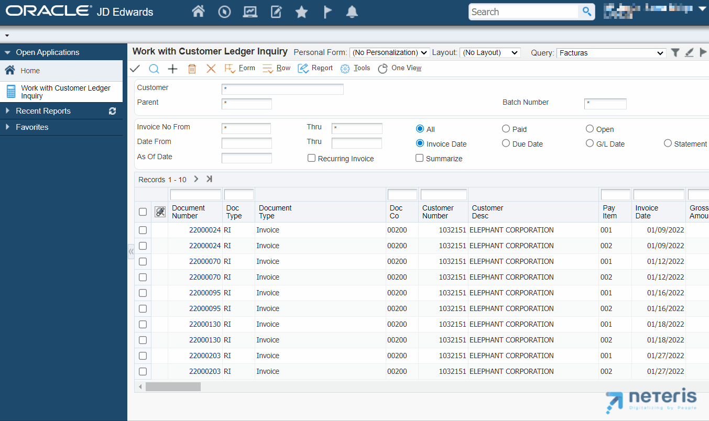The image size is (709, 421).
Task: Click the orange Cancel X icon
Action: point(211,69)
